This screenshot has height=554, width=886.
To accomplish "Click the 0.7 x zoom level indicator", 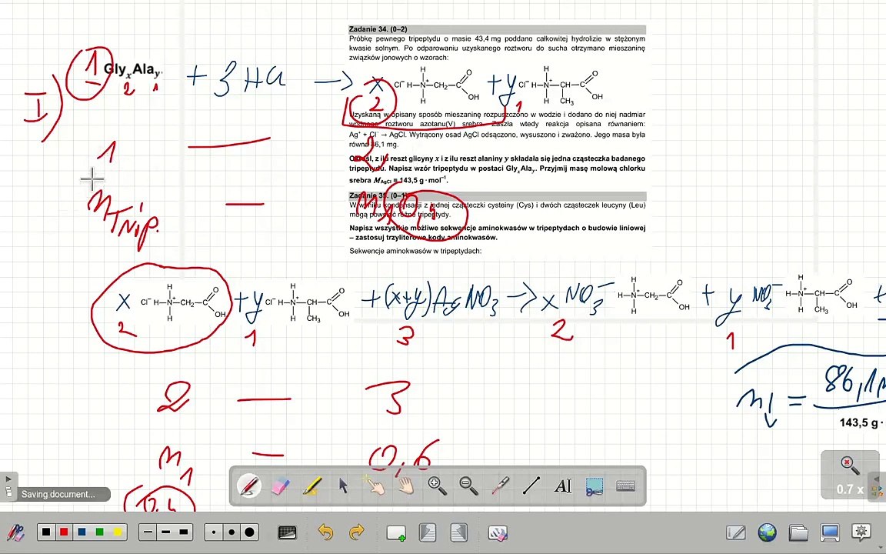I will (x=850, y=489).
